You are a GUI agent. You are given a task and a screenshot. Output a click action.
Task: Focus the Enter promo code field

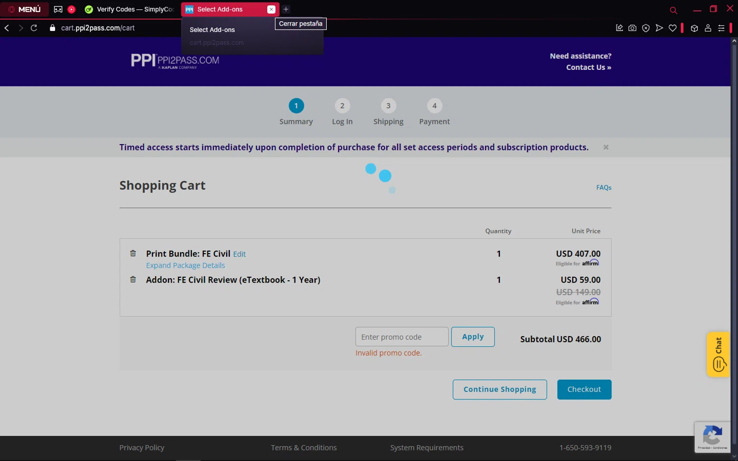402,337
